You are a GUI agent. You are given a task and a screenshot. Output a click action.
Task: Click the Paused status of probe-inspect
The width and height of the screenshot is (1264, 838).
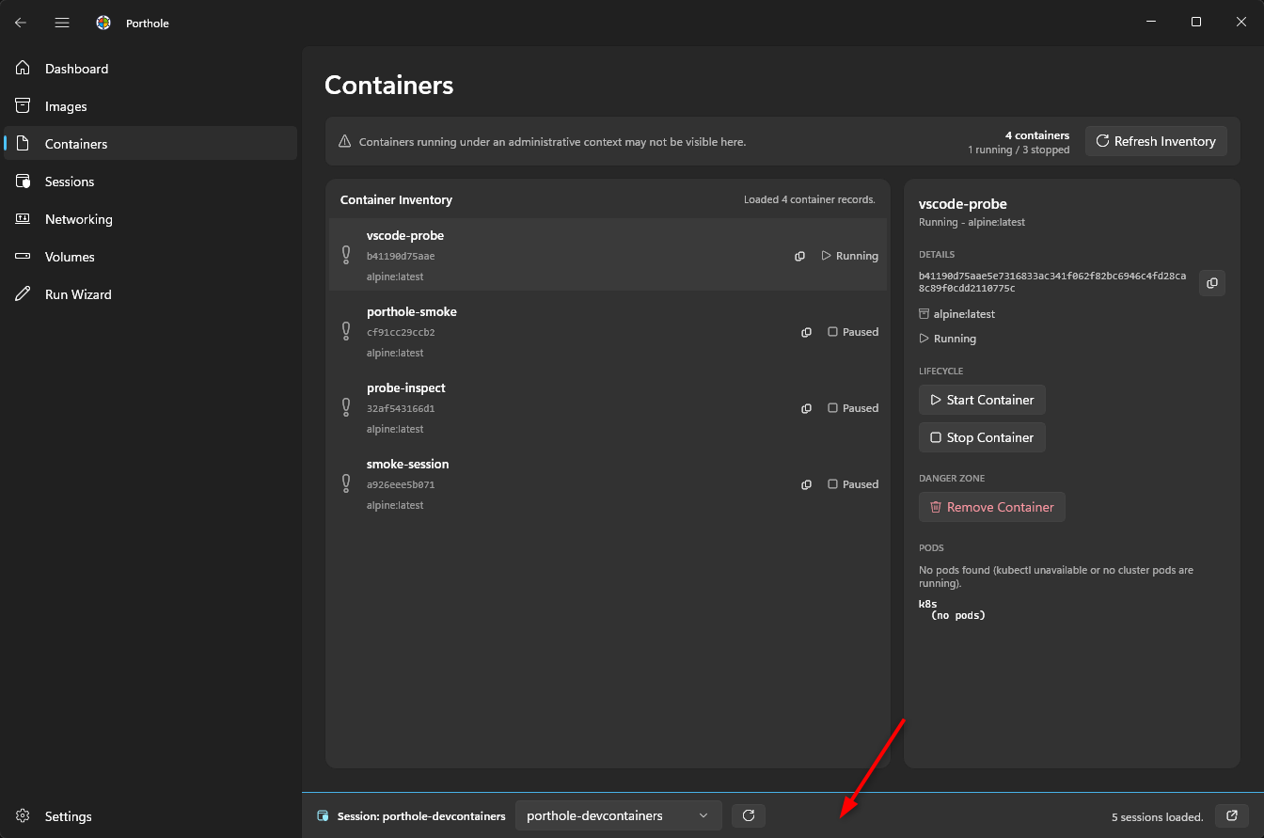[853, 408]
